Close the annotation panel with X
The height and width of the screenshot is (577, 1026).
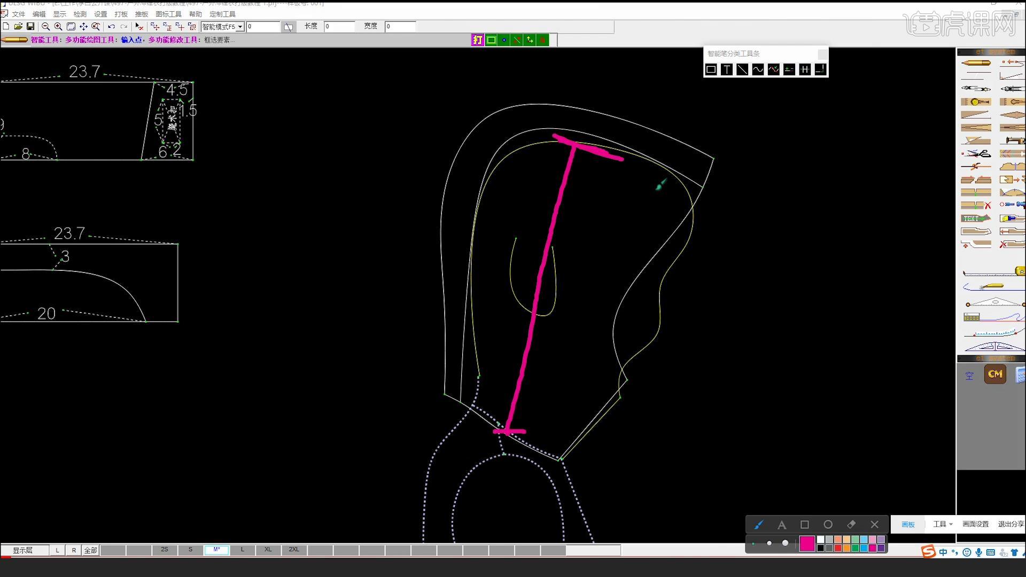click(874, 525)
